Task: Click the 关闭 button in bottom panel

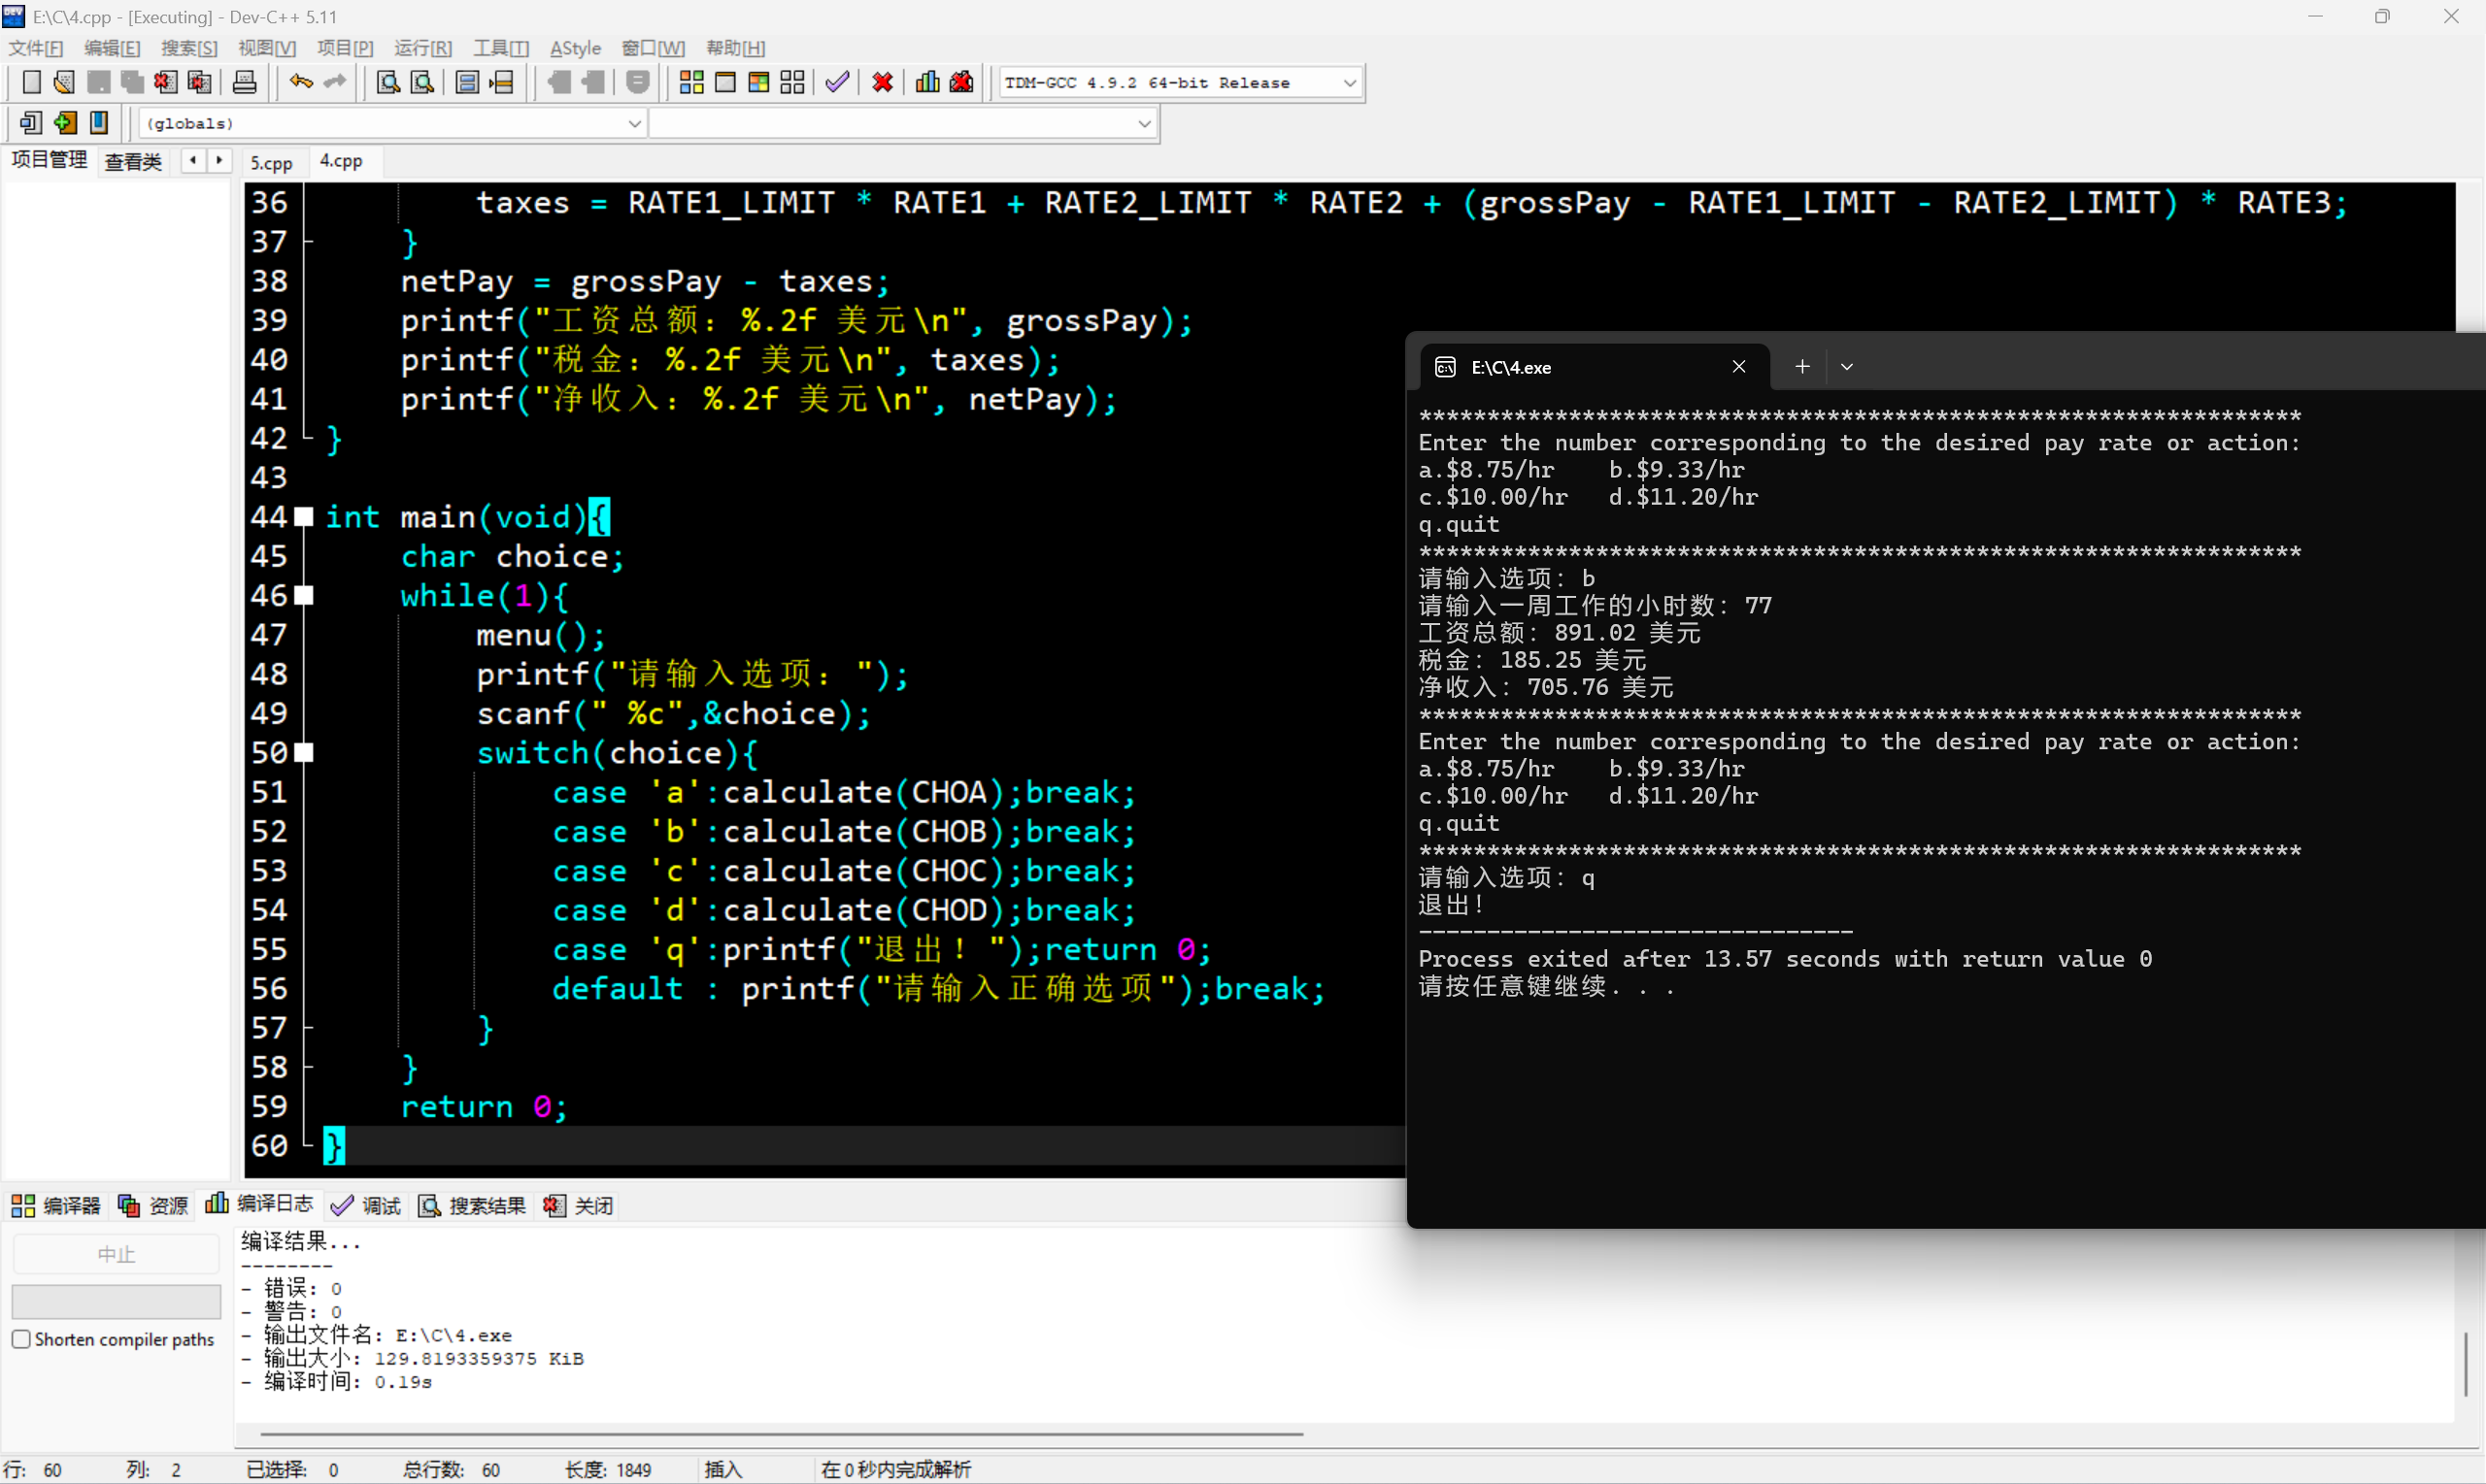Action: pos(579,1206)
